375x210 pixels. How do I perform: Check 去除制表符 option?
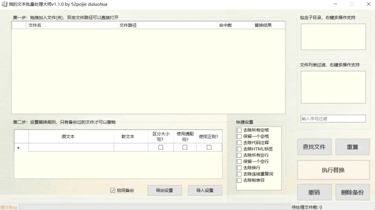pyautogui.click(x=239, y=180)
